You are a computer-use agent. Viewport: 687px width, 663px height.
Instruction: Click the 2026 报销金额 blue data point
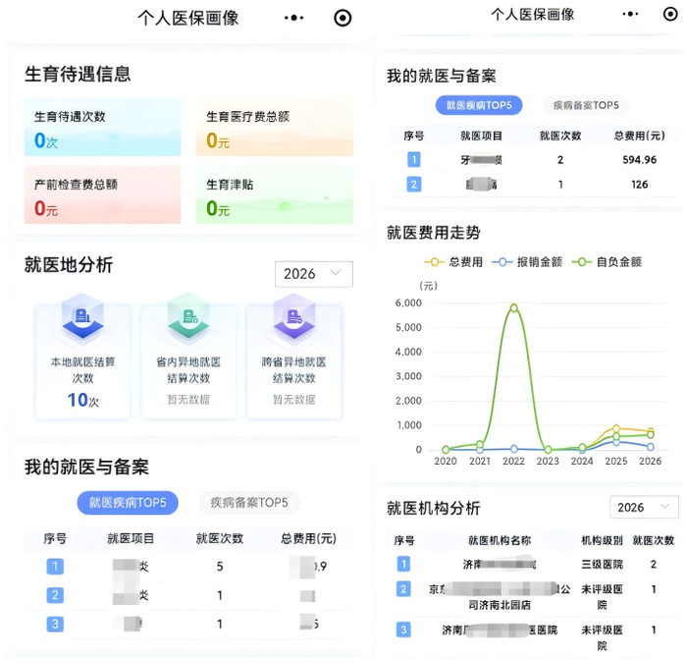[x=651, y=447]
